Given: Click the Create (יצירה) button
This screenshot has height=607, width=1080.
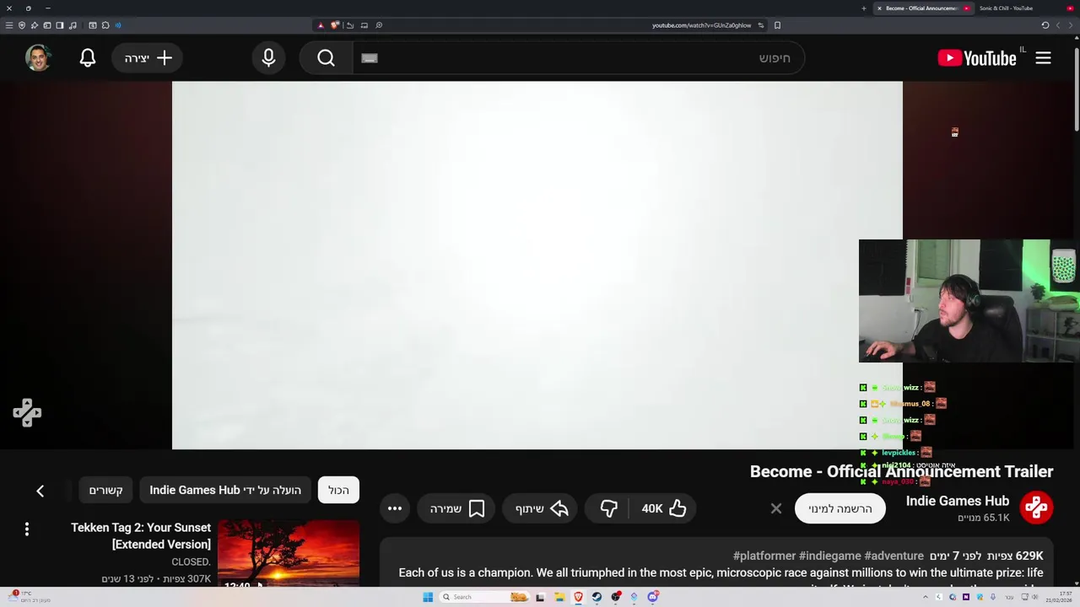Looking at the screenshot, I should coord(148,58).
